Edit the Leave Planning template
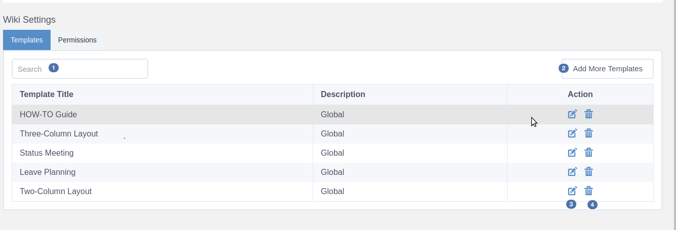Viewport: 676px width, 230px height. click(572, 172)
